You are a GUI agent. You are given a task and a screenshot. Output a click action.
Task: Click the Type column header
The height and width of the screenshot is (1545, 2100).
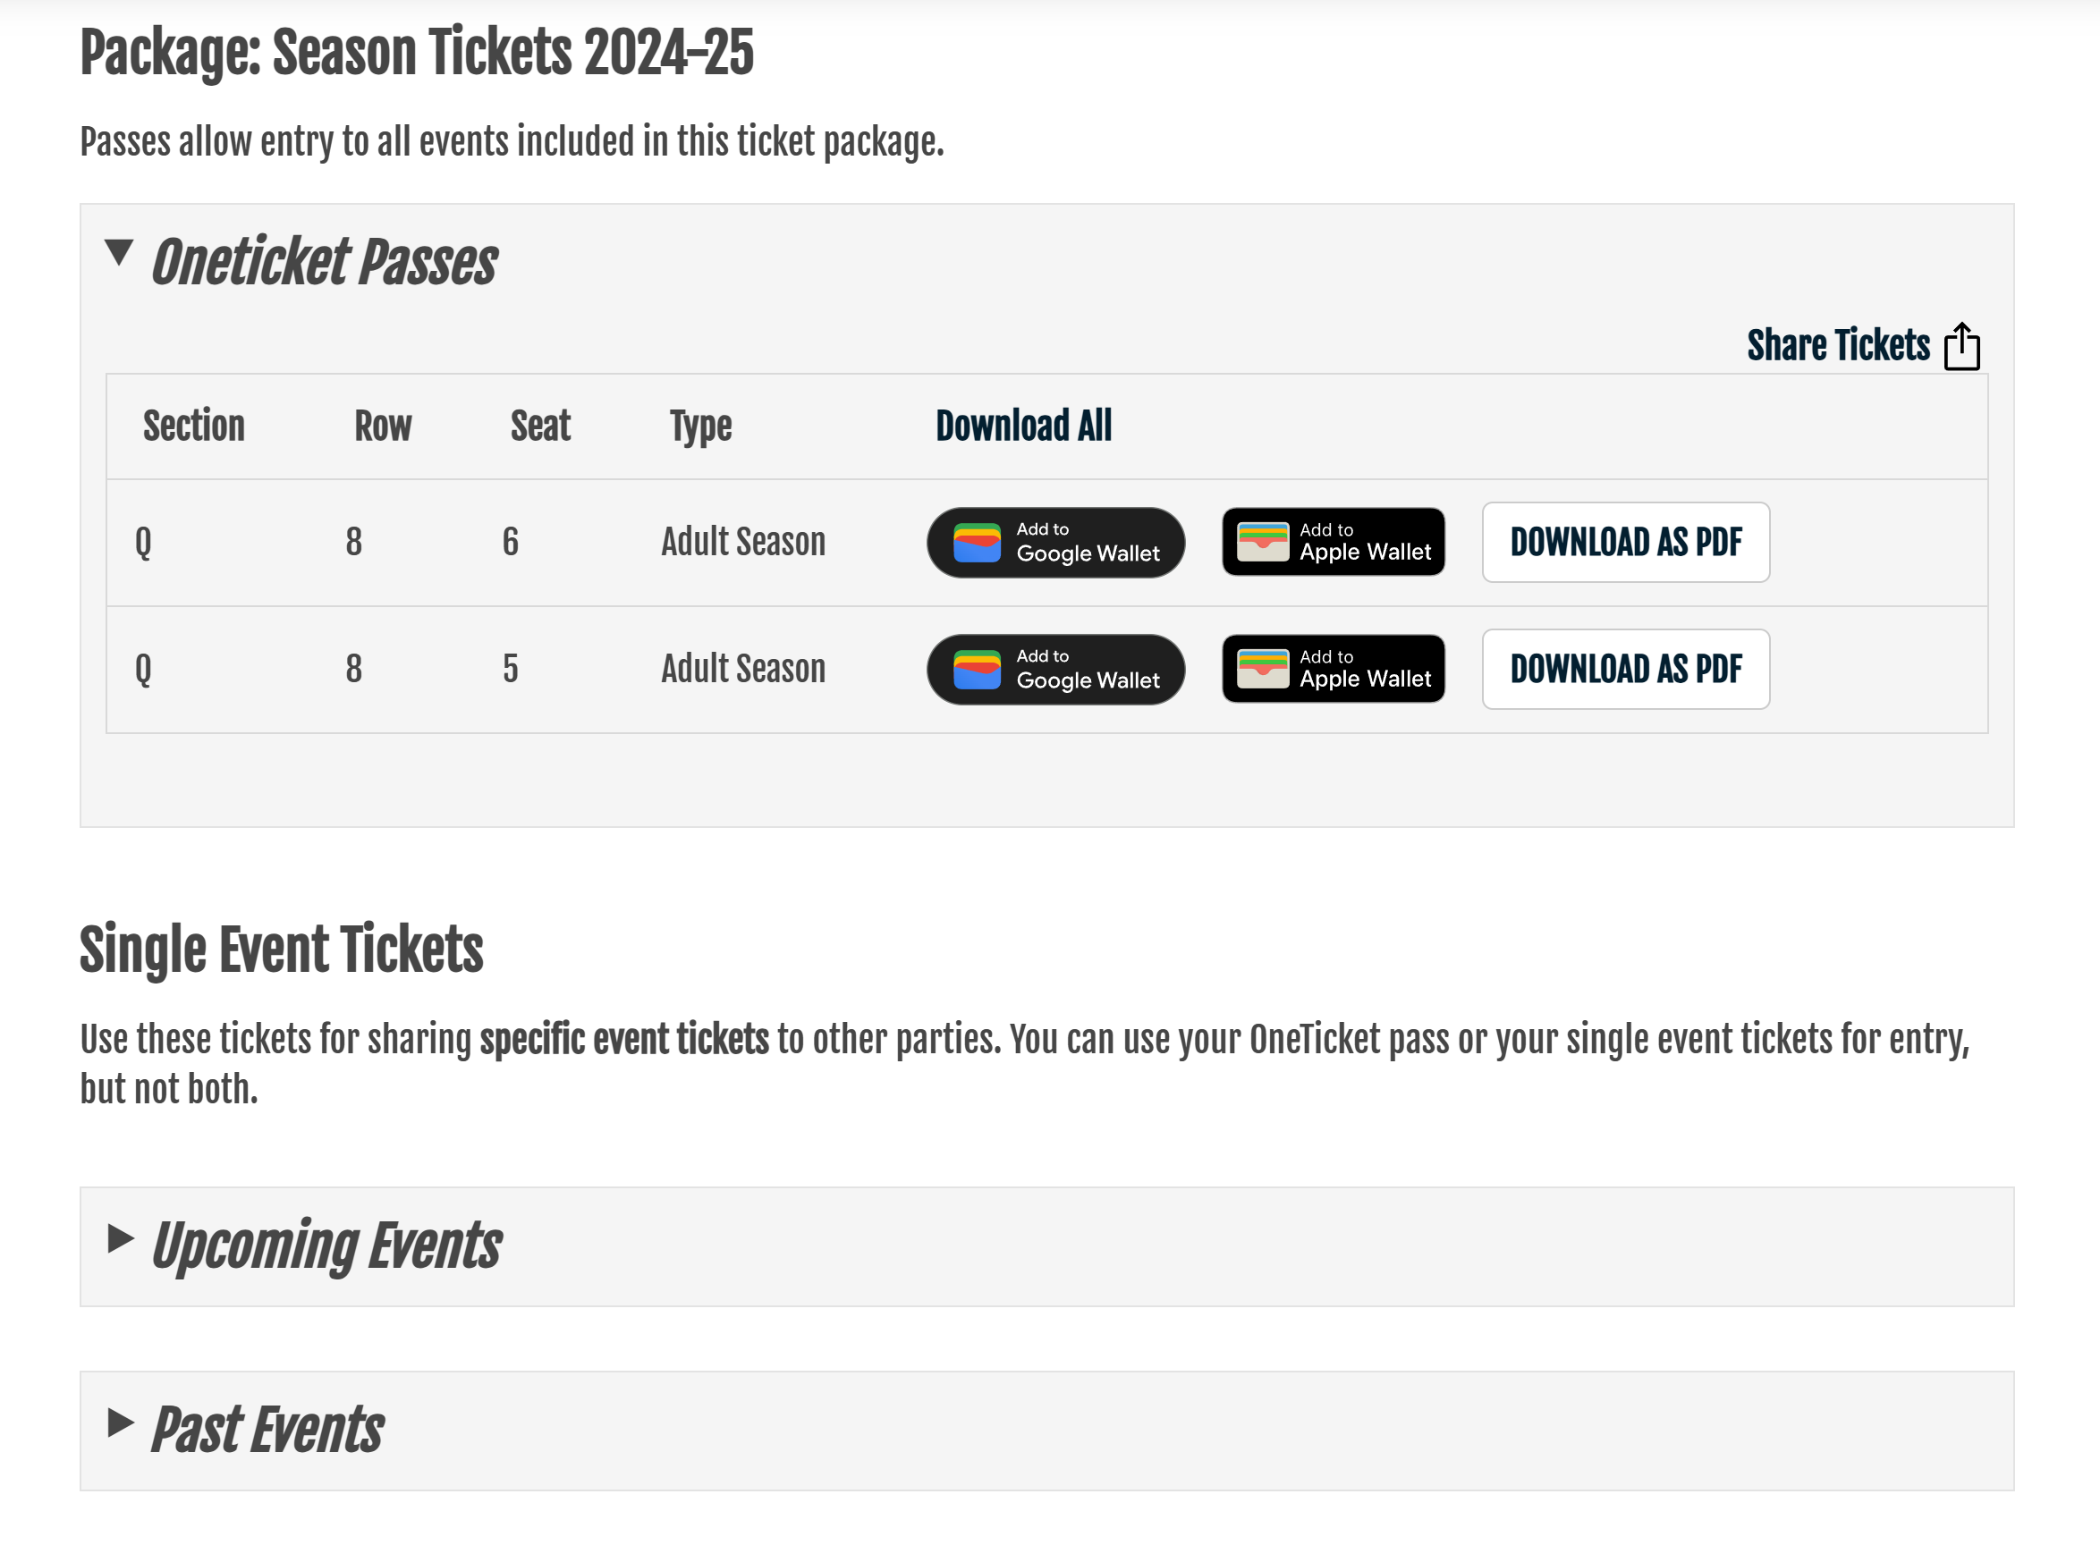pyautogui.click(x=700, y=426)
